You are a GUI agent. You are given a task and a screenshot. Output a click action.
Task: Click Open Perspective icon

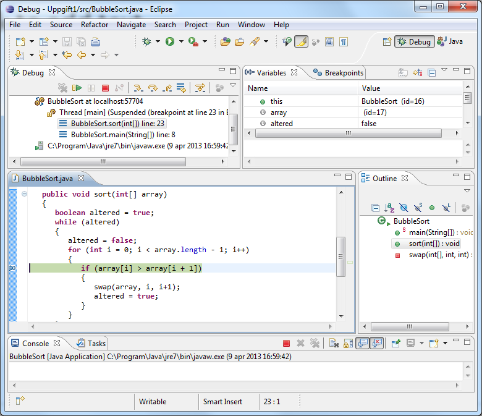coord(387,41)
